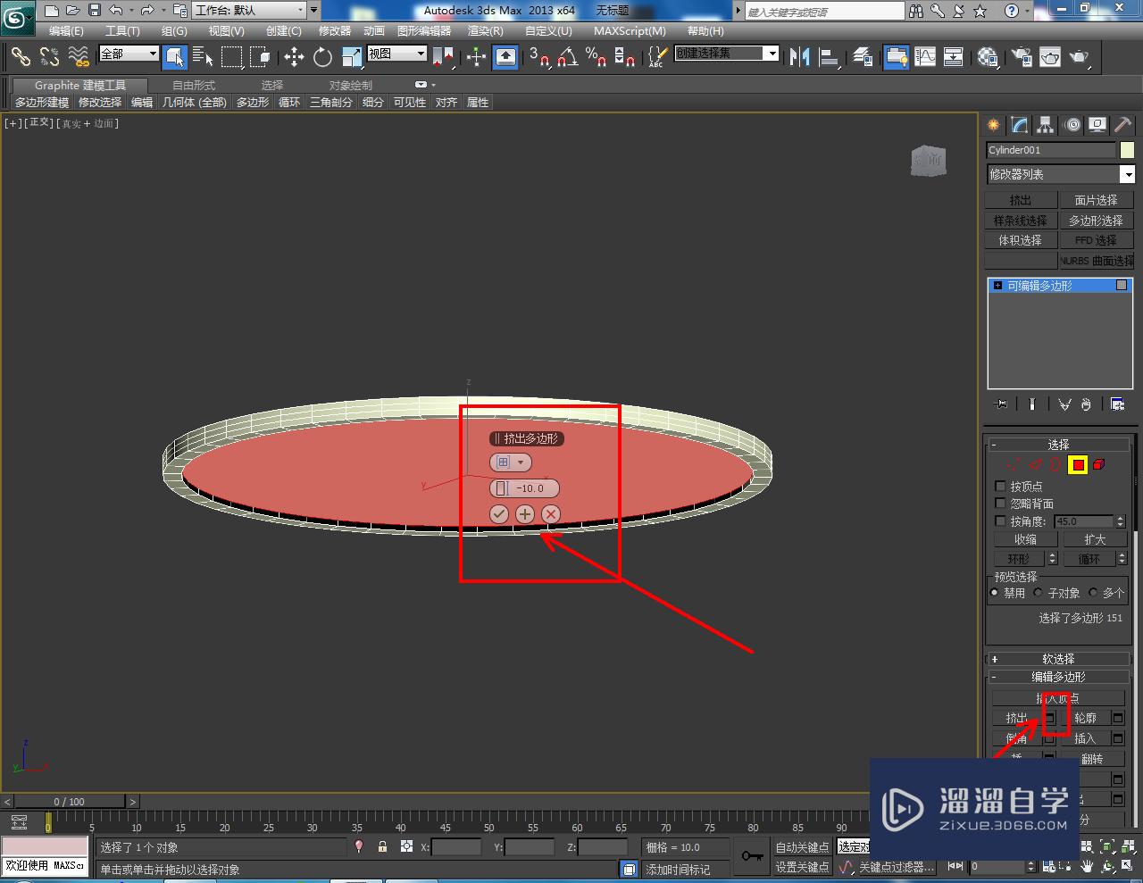
Task: Click the Bind to Space Warp icon
Action: (79, 57)
